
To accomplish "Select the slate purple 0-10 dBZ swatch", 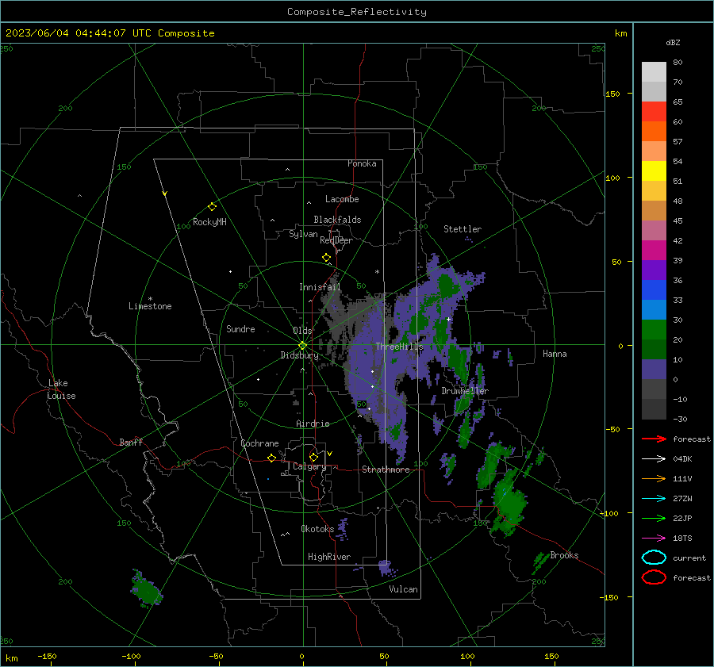I will click(x=654, y=370).
